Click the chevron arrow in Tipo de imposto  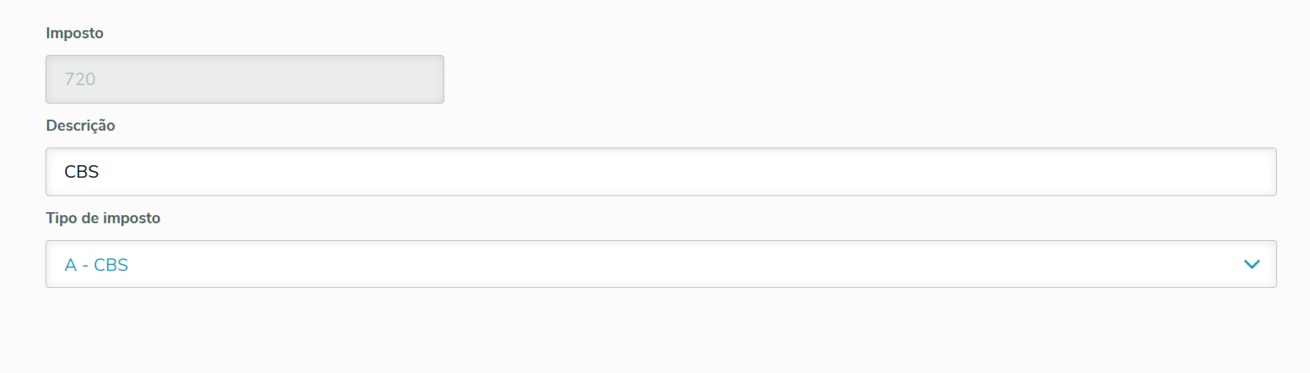1252,264
